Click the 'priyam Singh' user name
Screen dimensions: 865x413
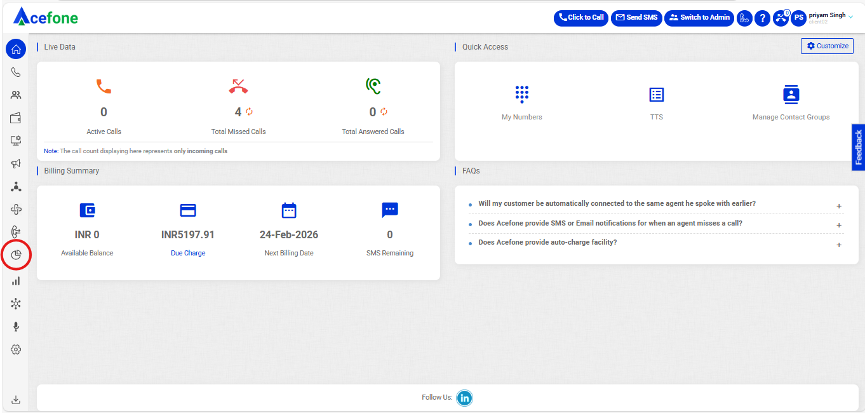827,15
